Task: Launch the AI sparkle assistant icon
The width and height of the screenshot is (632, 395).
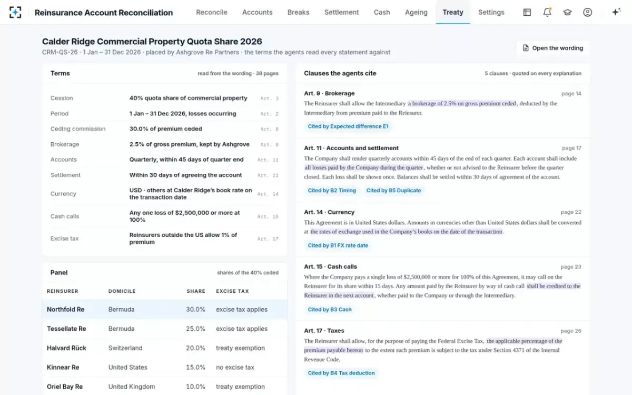Action: 616,12
